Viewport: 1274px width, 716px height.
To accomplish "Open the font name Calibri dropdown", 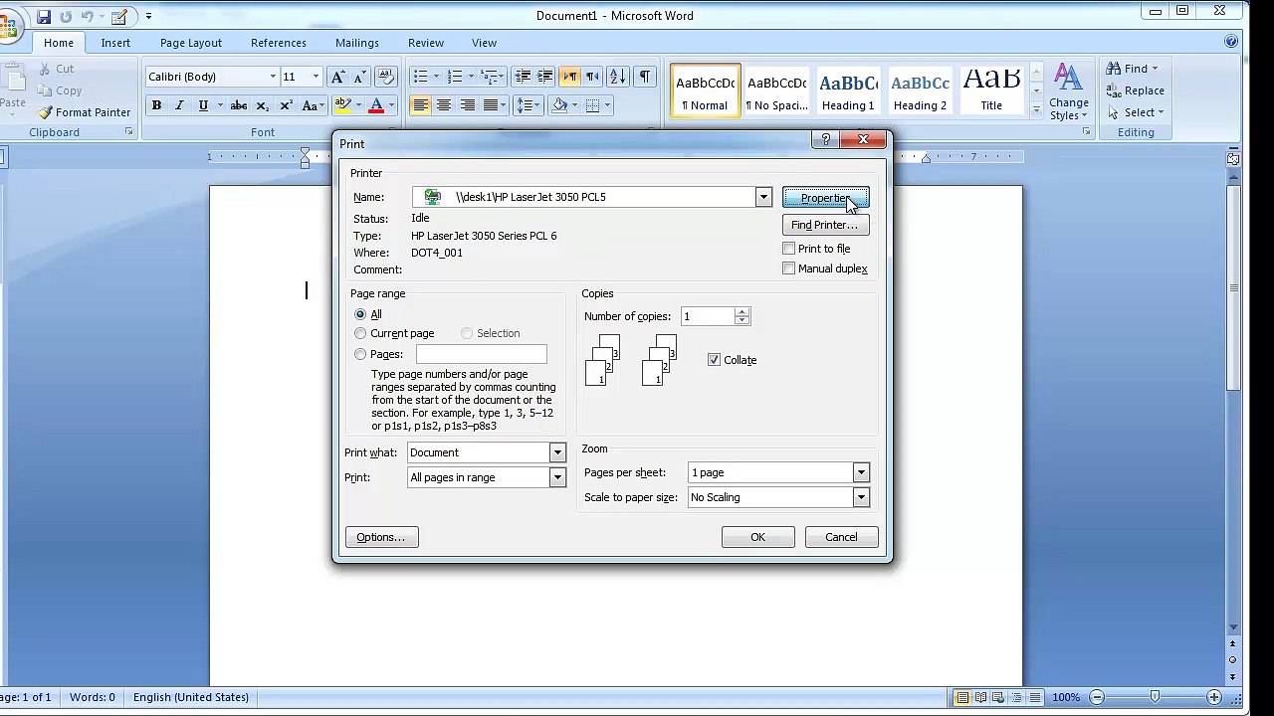I will pos(273,77).
